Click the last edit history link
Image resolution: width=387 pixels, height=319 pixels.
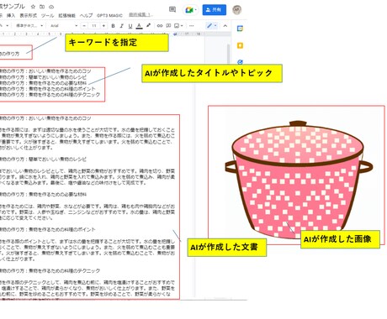[140, 15]
